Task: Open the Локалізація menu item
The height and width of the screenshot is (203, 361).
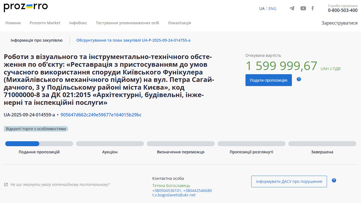Action: pos(179,23)
